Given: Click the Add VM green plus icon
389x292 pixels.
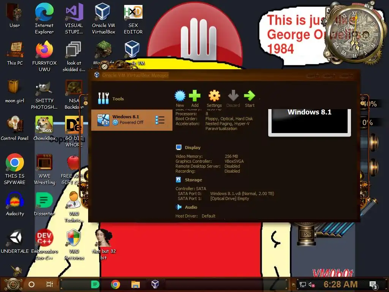Looking at the screenshot, I should click(195, 98).
